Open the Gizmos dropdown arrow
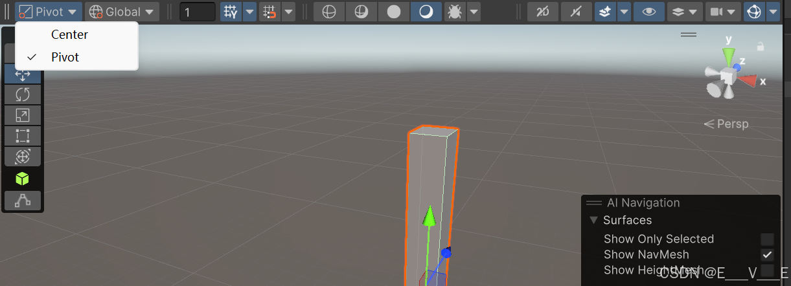Screen dimensions: 791x286 tap(772, 12)
